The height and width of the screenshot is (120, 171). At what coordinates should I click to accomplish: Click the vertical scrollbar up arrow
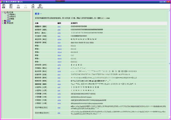click(170, 10)
